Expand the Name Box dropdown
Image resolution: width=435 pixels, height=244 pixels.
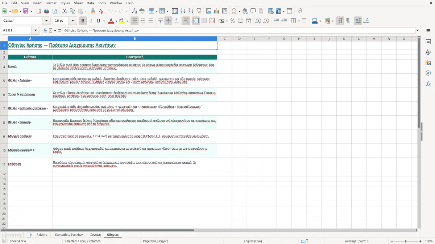coord(36,31)
